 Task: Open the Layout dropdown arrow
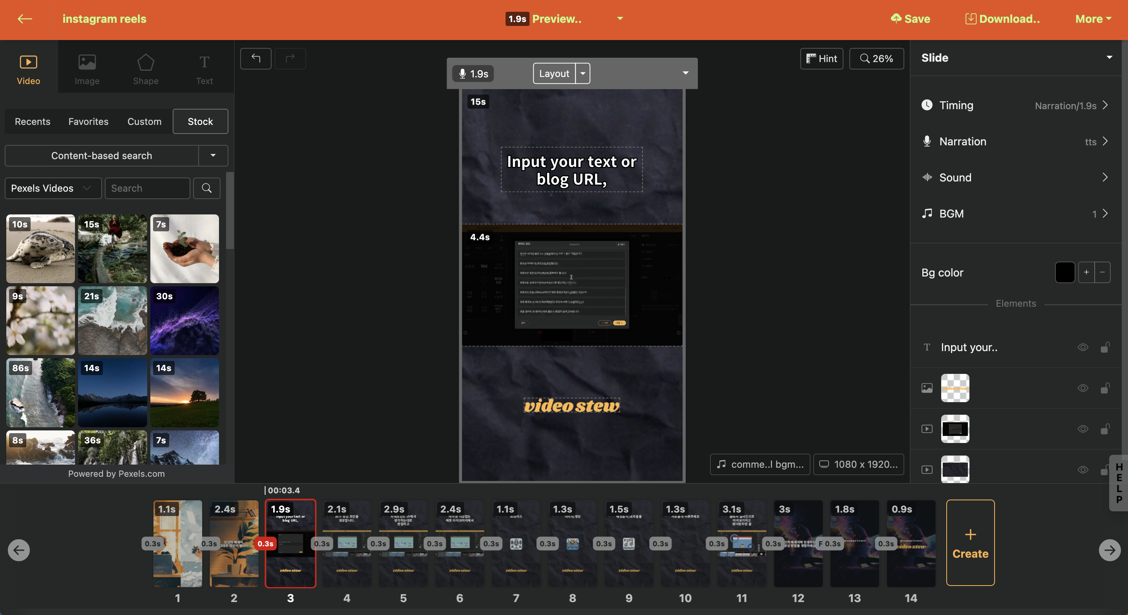pos(583,73)
